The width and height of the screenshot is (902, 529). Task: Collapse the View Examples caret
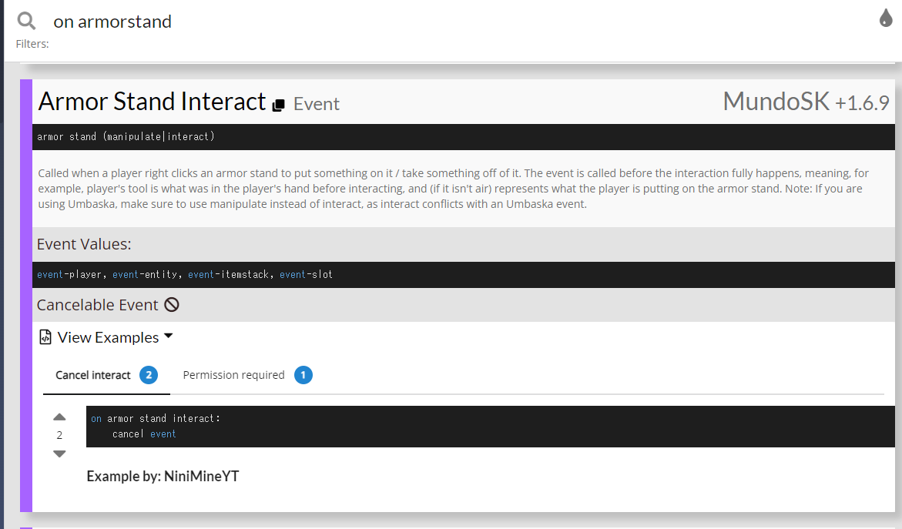tap(168, 336)
